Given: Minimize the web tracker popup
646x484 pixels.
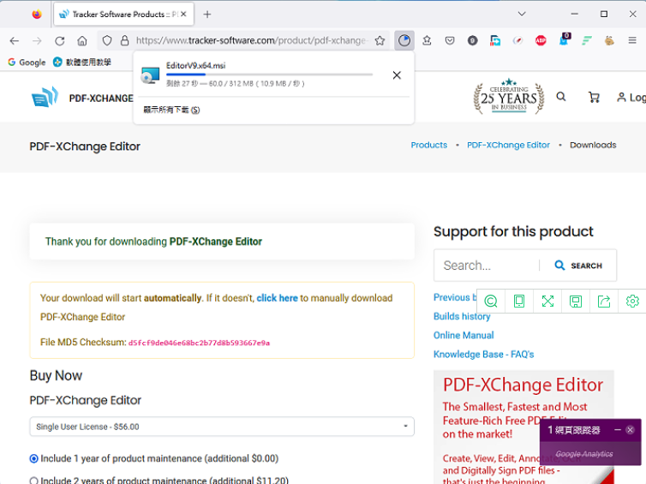Looking at the screenshot, I should point(618,430).
